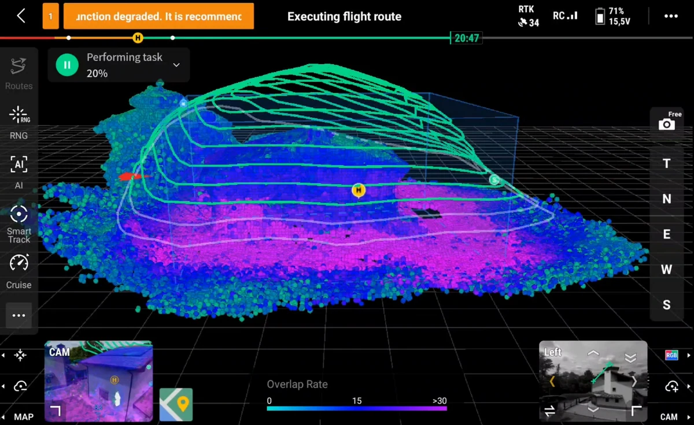The height and width of the screenshot is (425, 694).
Task: Expand the Performing task dropdown chevron
Action: coord(176,65)
